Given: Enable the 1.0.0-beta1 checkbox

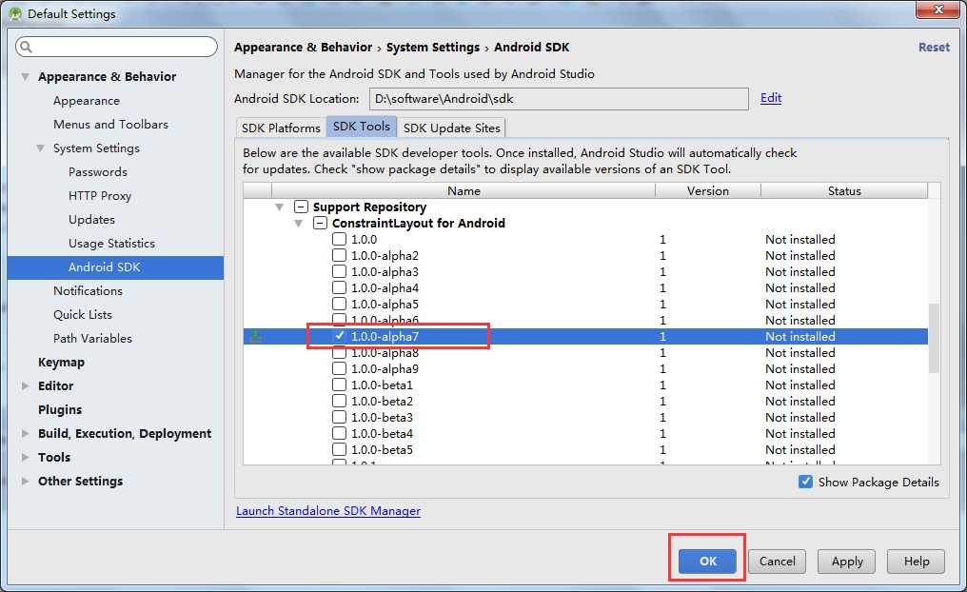Looking at the screenshot, I should [x=339, y=385].
